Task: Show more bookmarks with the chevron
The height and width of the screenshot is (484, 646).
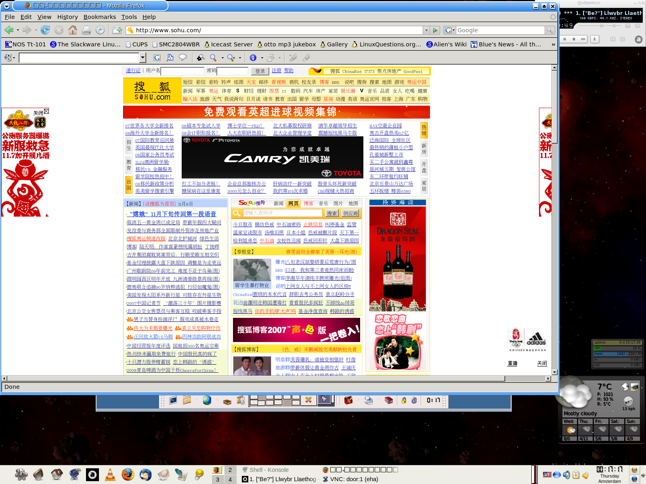Action: (553, 44)
